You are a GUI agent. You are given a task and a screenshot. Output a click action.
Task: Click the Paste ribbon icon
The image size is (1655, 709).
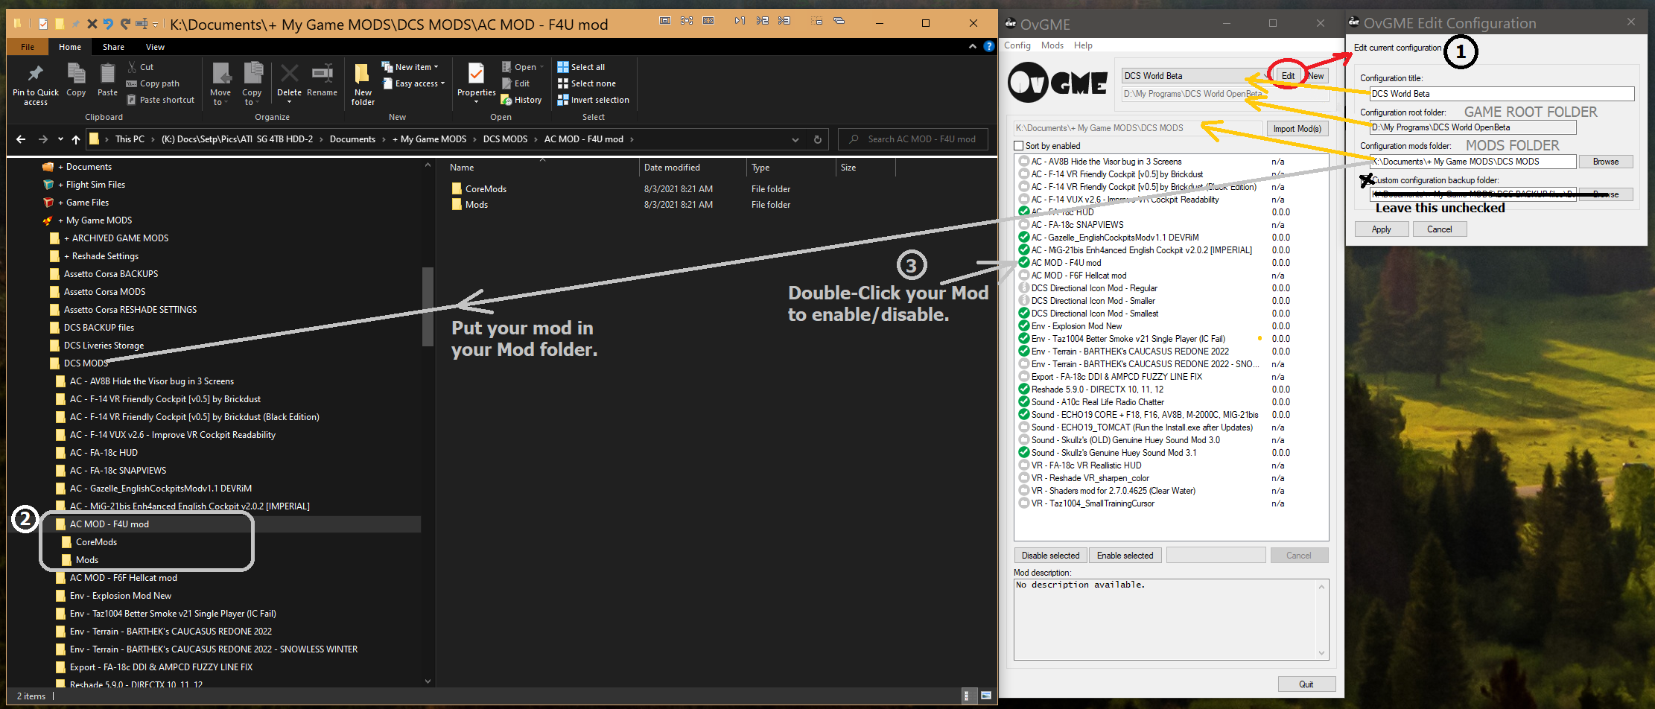point(107,74)
